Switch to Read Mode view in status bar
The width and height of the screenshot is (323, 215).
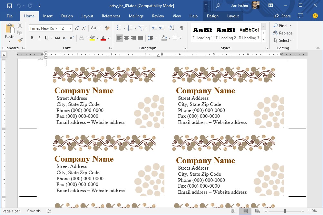233,211
